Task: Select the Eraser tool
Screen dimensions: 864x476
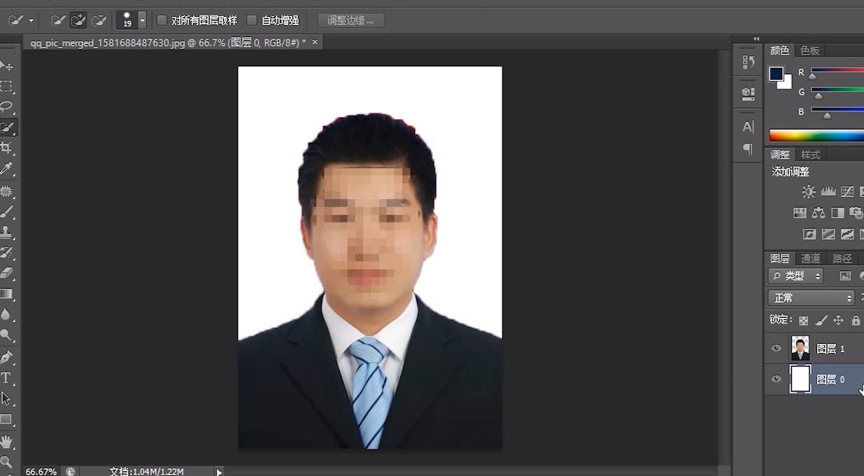Action: click(7, 273)
